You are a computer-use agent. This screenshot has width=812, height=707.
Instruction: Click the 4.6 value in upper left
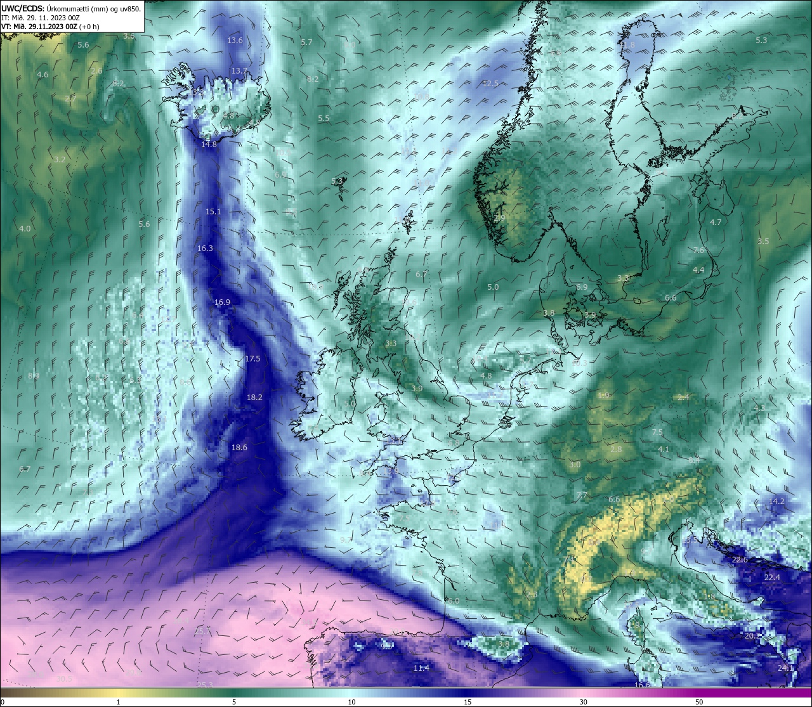pos(43,75)
